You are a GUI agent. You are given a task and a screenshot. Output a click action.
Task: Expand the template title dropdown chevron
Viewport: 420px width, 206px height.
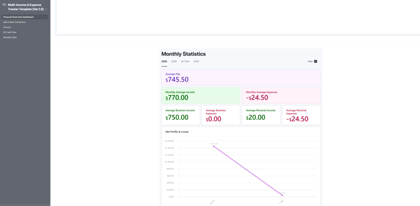(x=46, y=9)
